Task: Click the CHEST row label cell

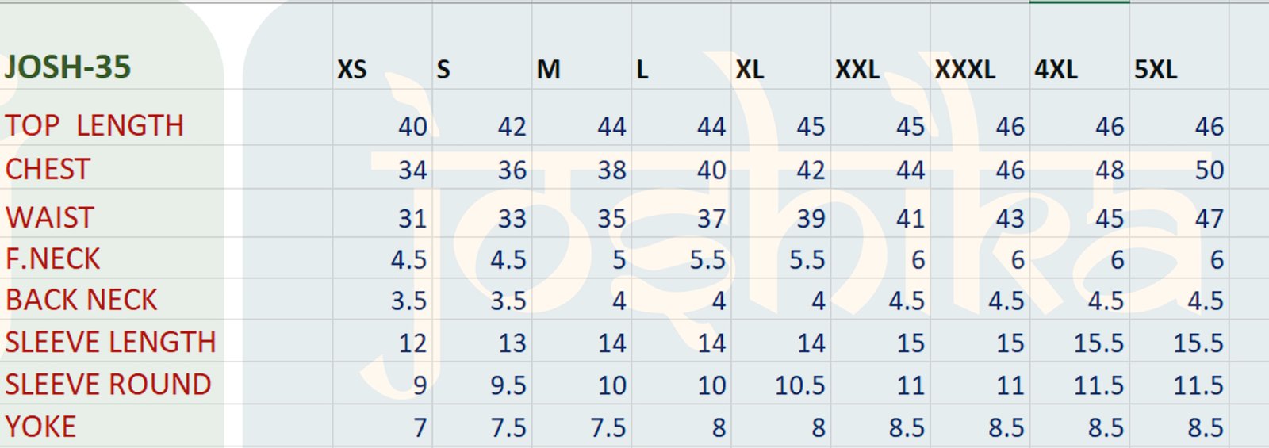Action: pyautogui.click(x=48, y=169)
